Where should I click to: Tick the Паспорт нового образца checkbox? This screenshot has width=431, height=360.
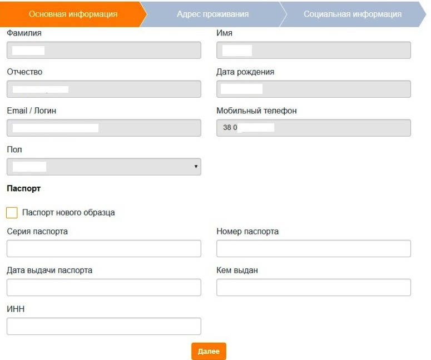coord(12,213)
